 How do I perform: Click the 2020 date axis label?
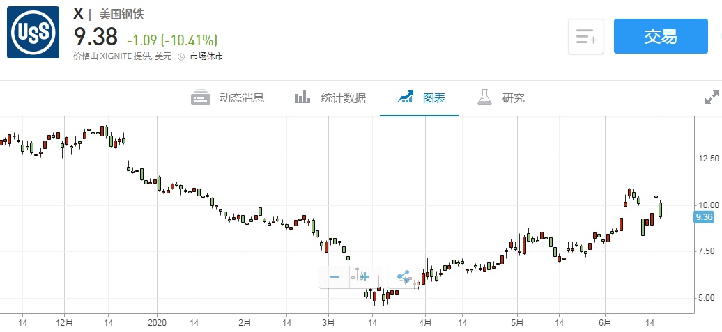157,323
